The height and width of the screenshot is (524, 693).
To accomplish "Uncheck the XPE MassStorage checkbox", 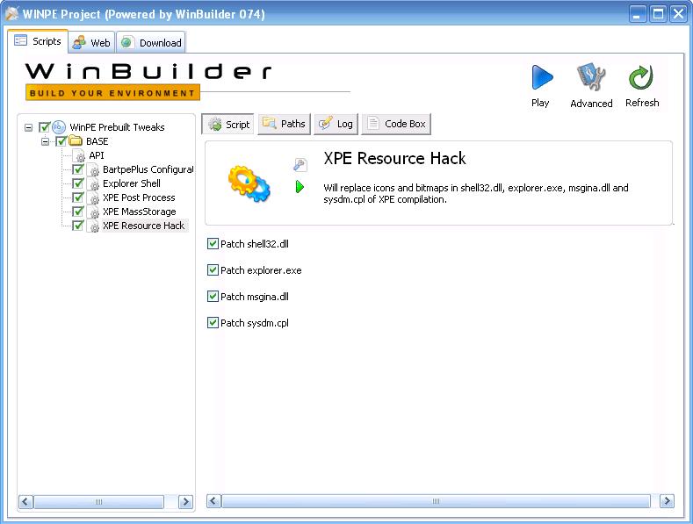I will click(x=78, y=212).
